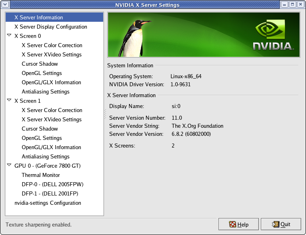Collapse the X Screen 1 tree node
The height and width of the screenshot is (235, 306).
point(9,100)
